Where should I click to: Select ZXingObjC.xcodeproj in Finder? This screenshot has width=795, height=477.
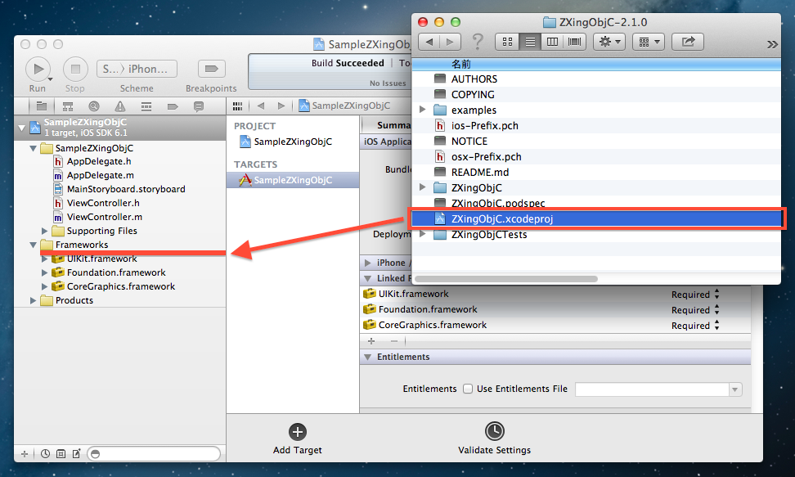click(596, 218)
